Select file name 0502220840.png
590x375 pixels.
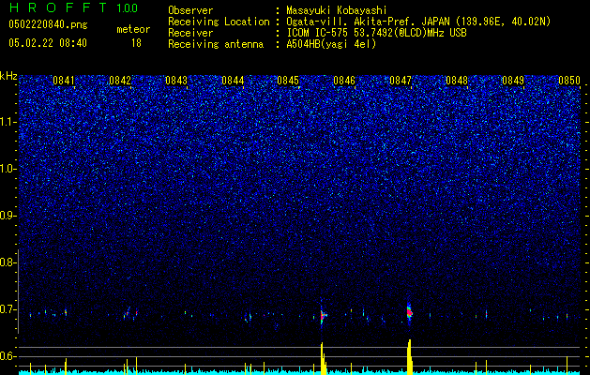point(48,24)
